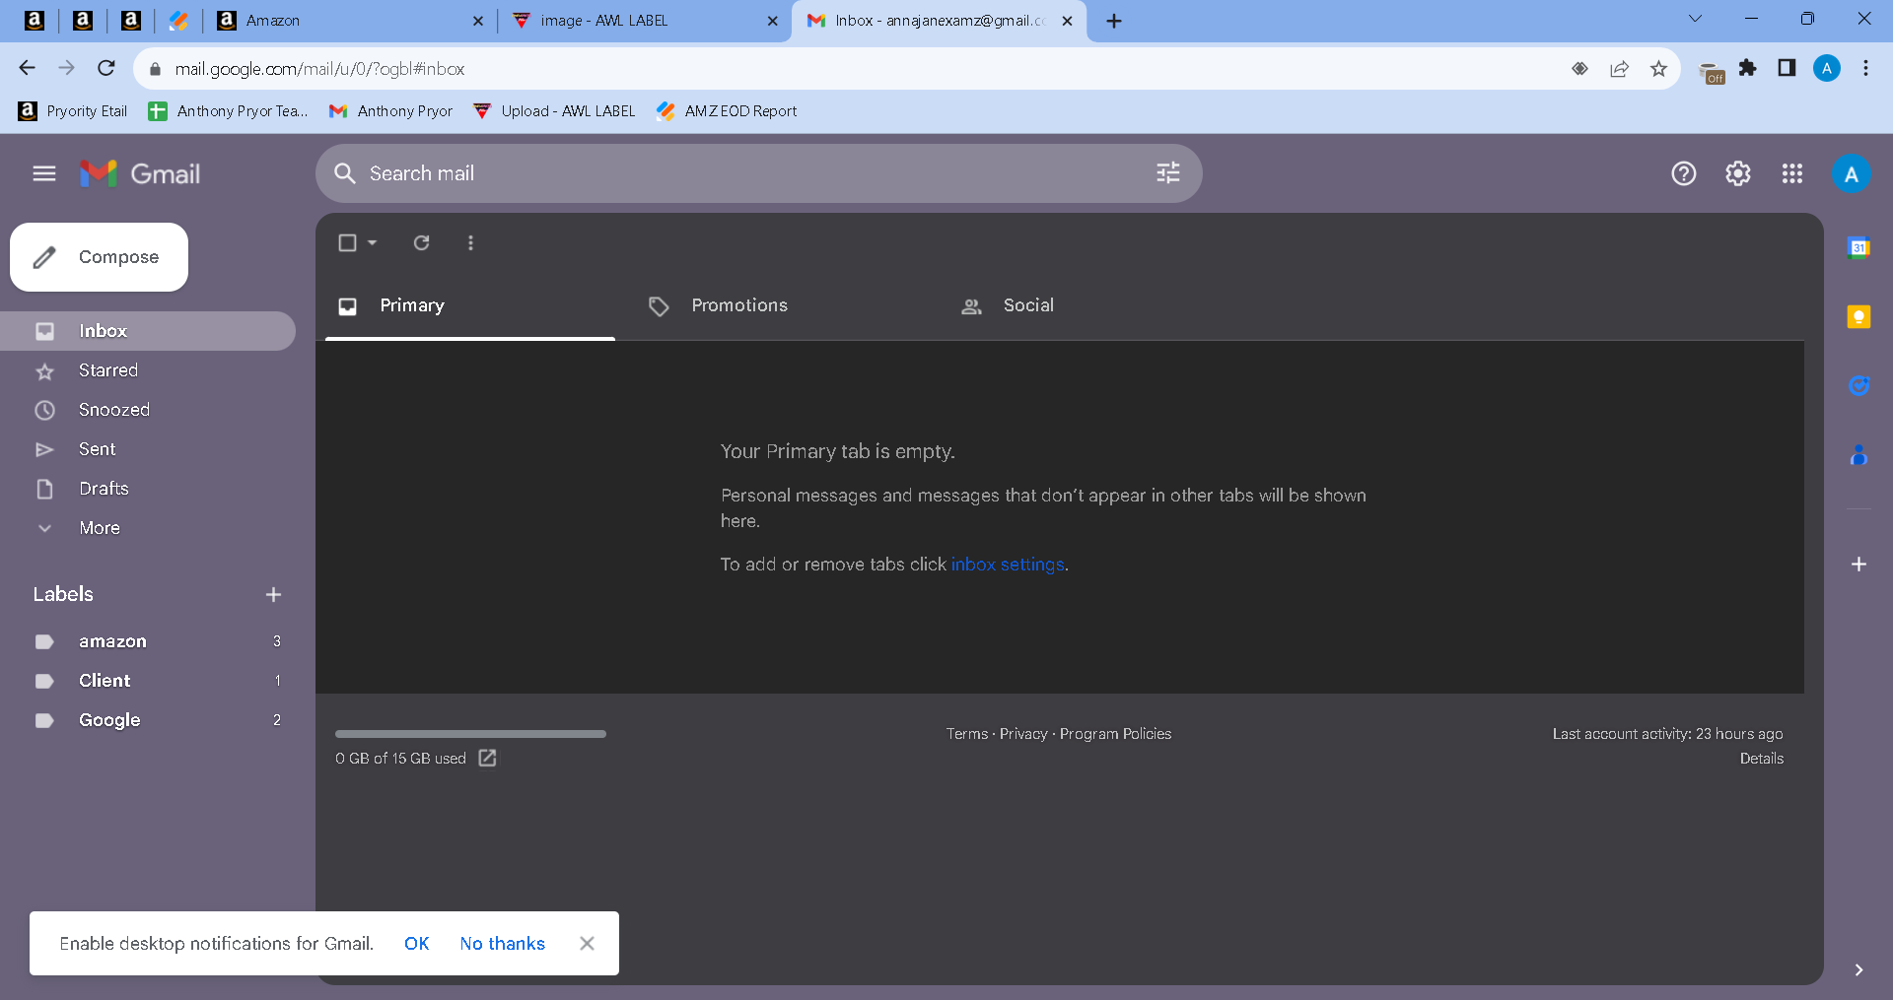Click OK to enable desktop notifications
The height and width of the screenshot is (1000, 1893).
pyautogui.click(x=416, y=943)
